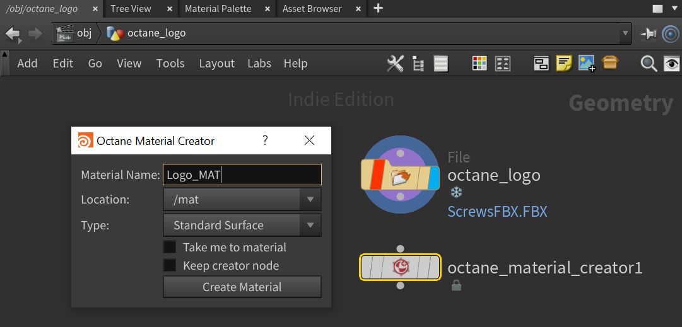Toggle the 'Keep creator node' checkbox
682x327 pixels.
[x=170, y=265]
